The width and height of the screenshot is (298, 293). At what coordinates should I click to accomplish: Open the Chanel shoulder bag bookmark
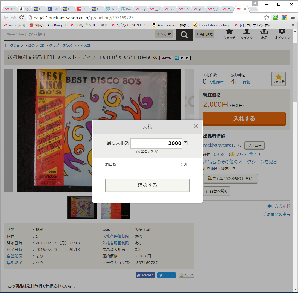(212, 25)
